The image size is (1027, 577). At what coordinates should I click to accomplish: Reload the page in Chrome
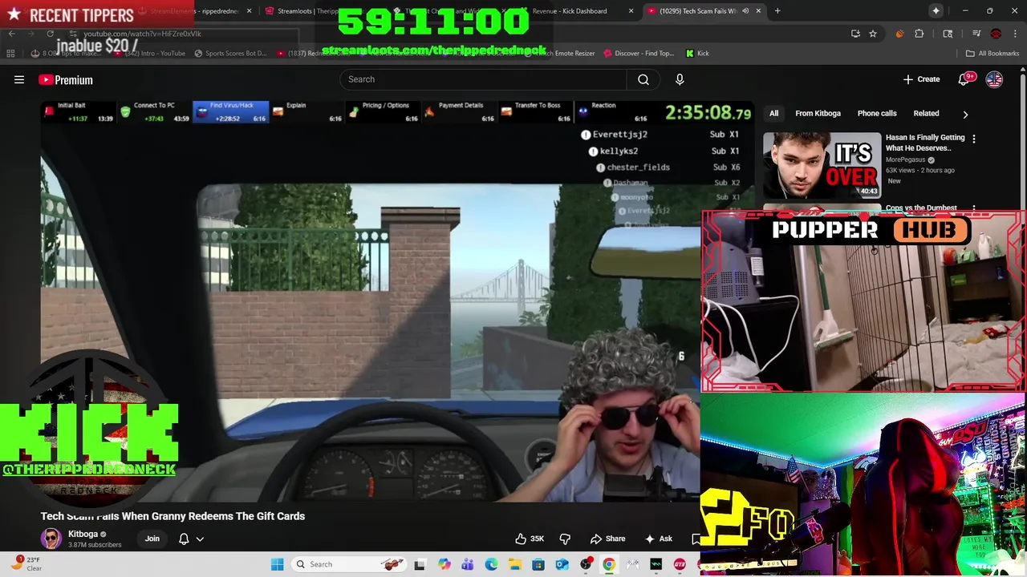[x=50, y=34]
